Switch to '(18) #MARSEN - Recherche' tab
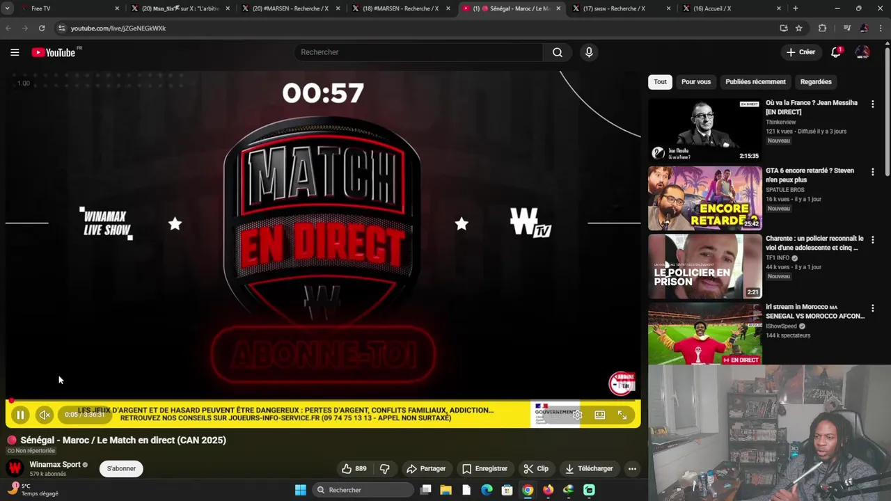The width and height of the screenshot is (891, 501). (400, 8)
